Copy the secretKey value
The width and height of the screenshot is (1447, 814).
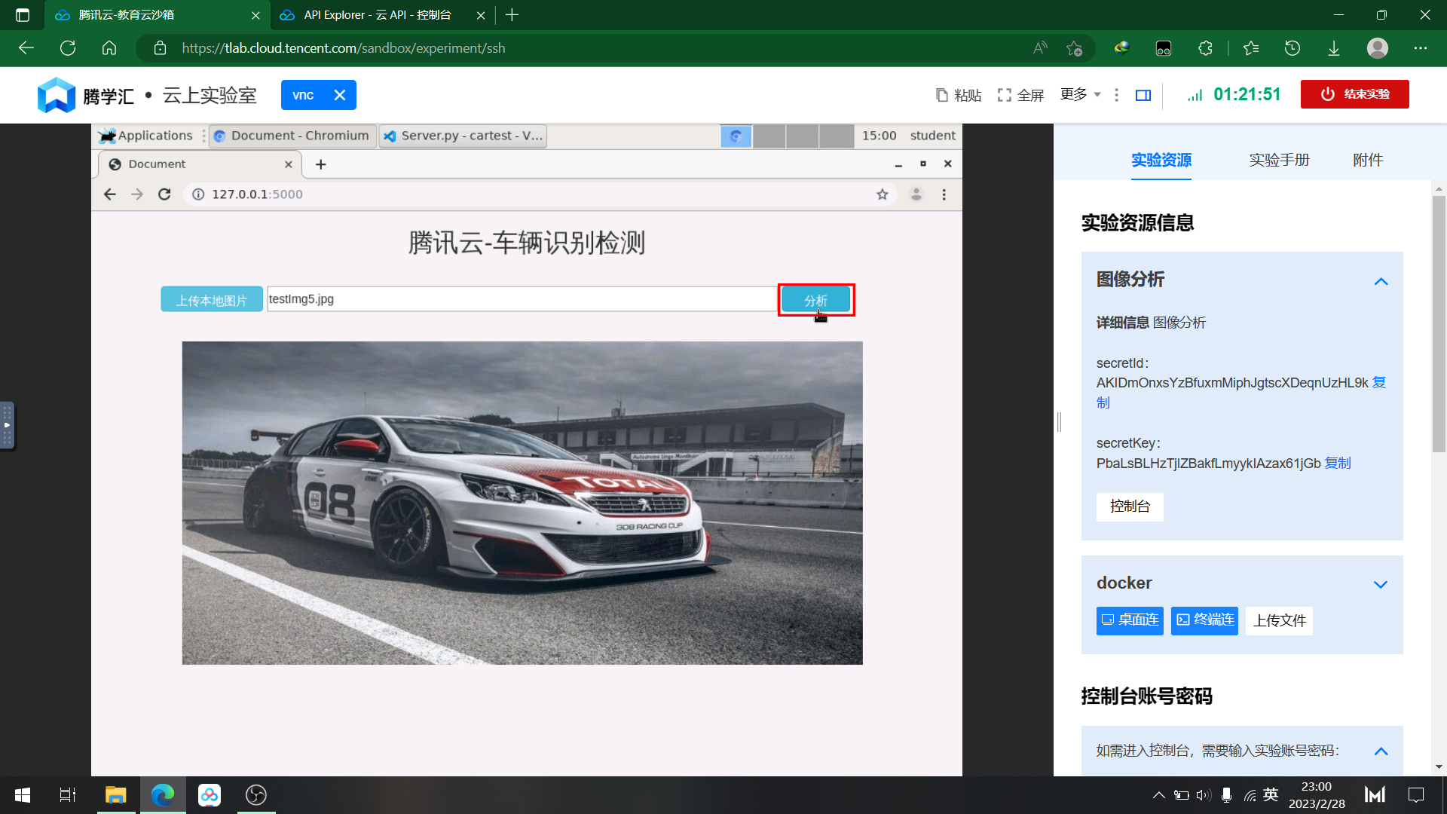point(1338,463)
